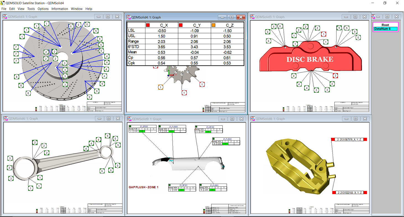Screen dimensions: 404x217
Task: Click the Cpk row label
Action: point(132,63)
